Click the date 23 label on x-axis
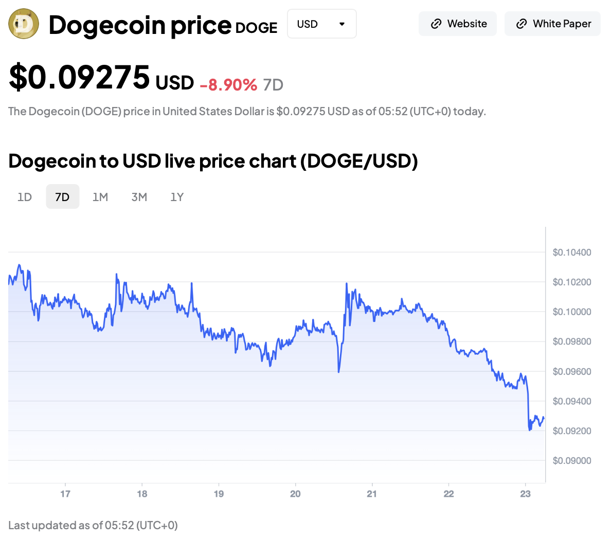Viewport: 612px width, 540px height. coord(525,494)
